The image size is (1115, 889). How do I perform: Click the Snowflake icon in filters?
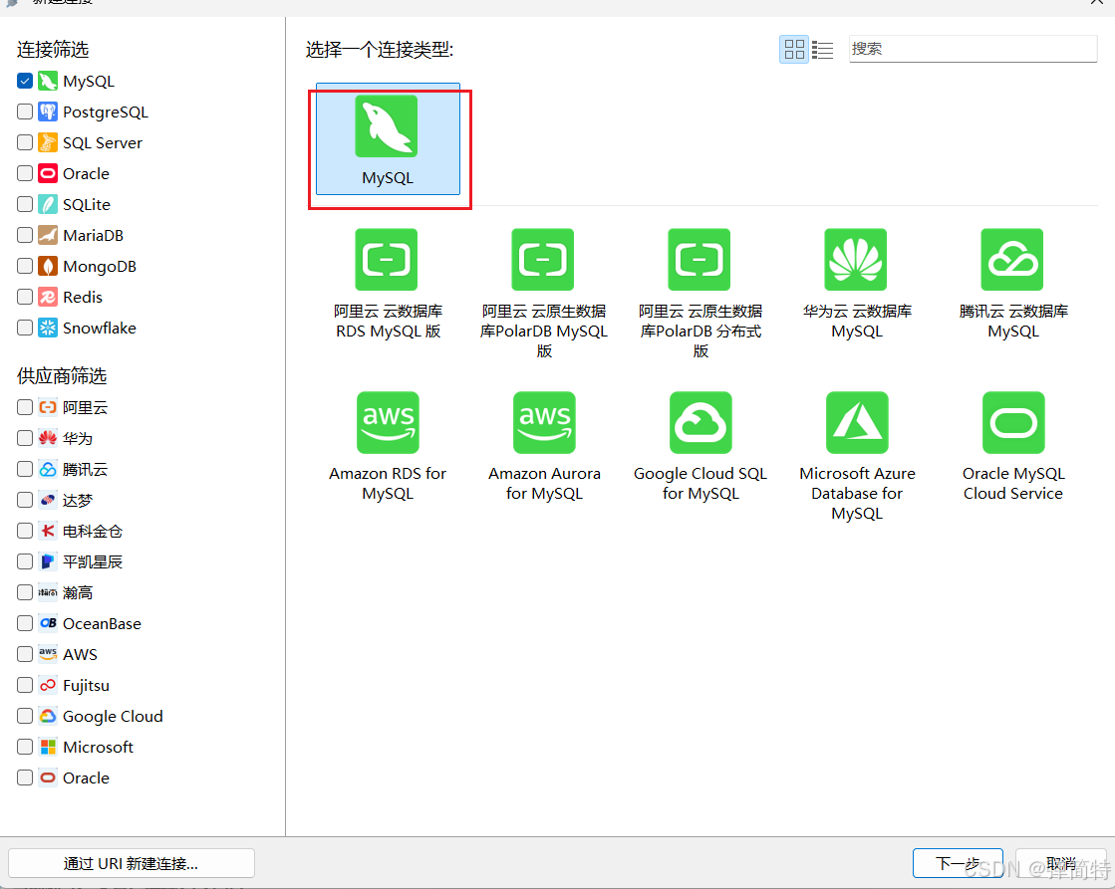[x=48, y=328]
